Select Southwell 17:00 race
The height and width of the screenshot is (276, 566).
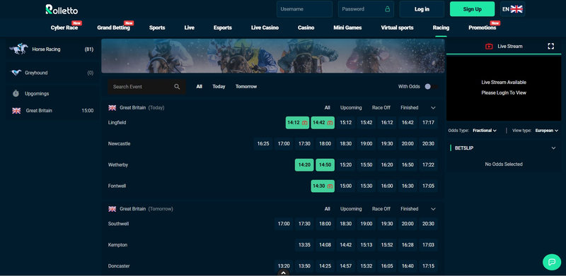[x=284, y=224]
